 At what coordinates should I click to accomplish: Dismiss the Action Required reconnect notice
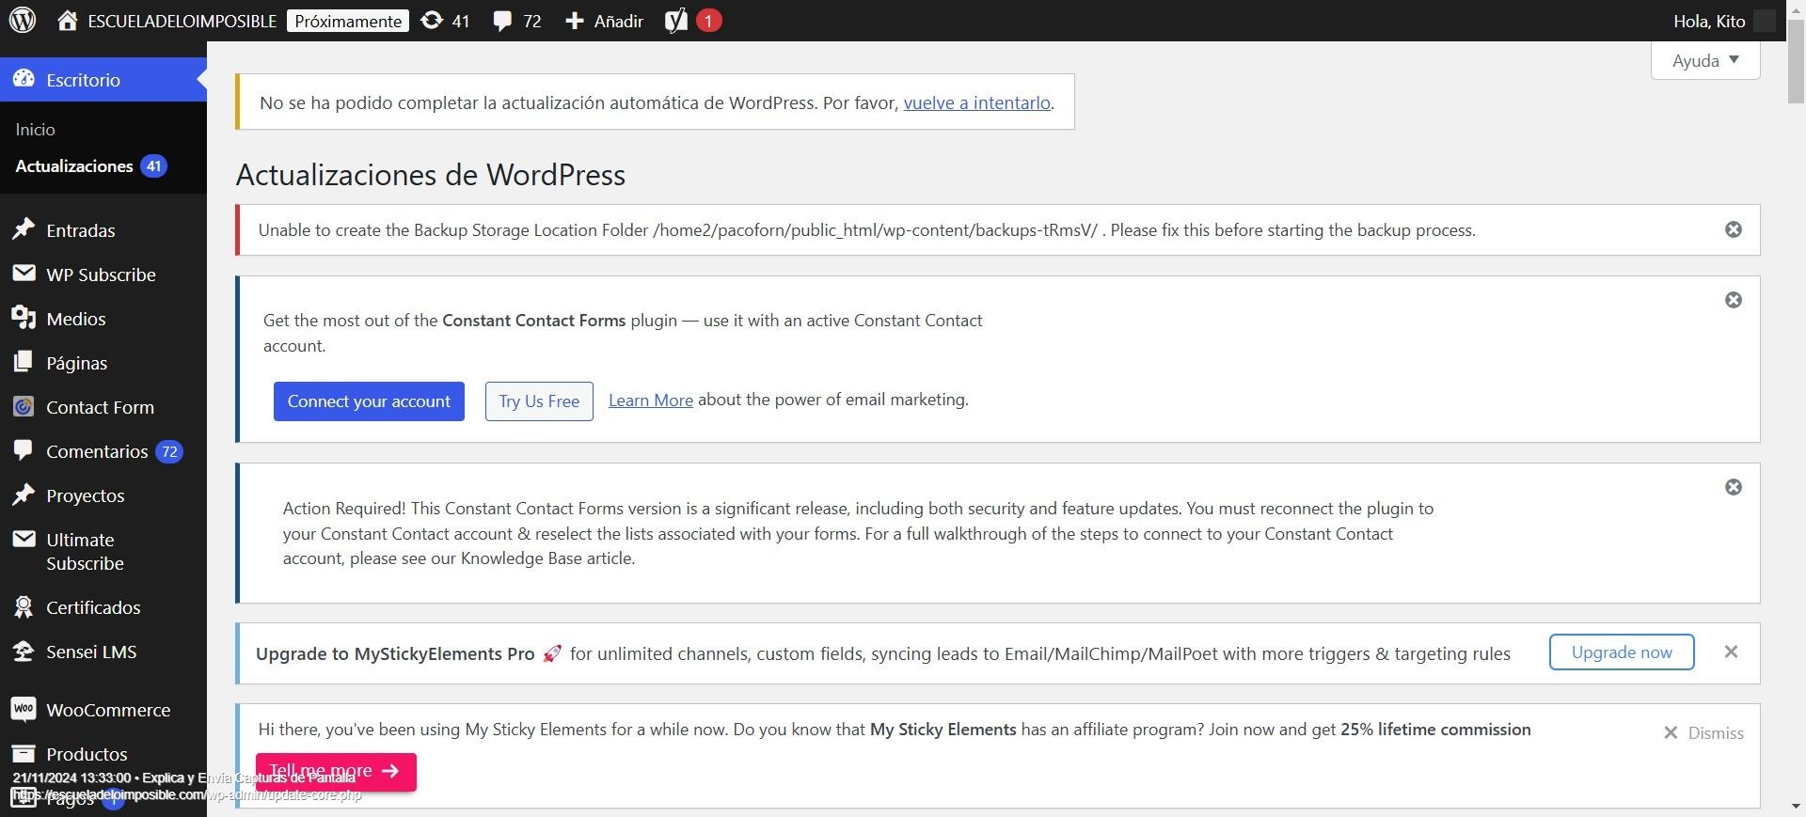point(1733,487)
